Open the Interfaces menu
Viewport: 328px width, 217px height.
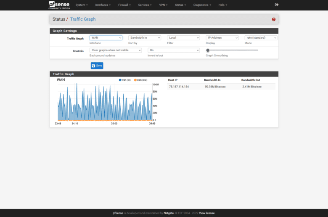click(103, 5)
